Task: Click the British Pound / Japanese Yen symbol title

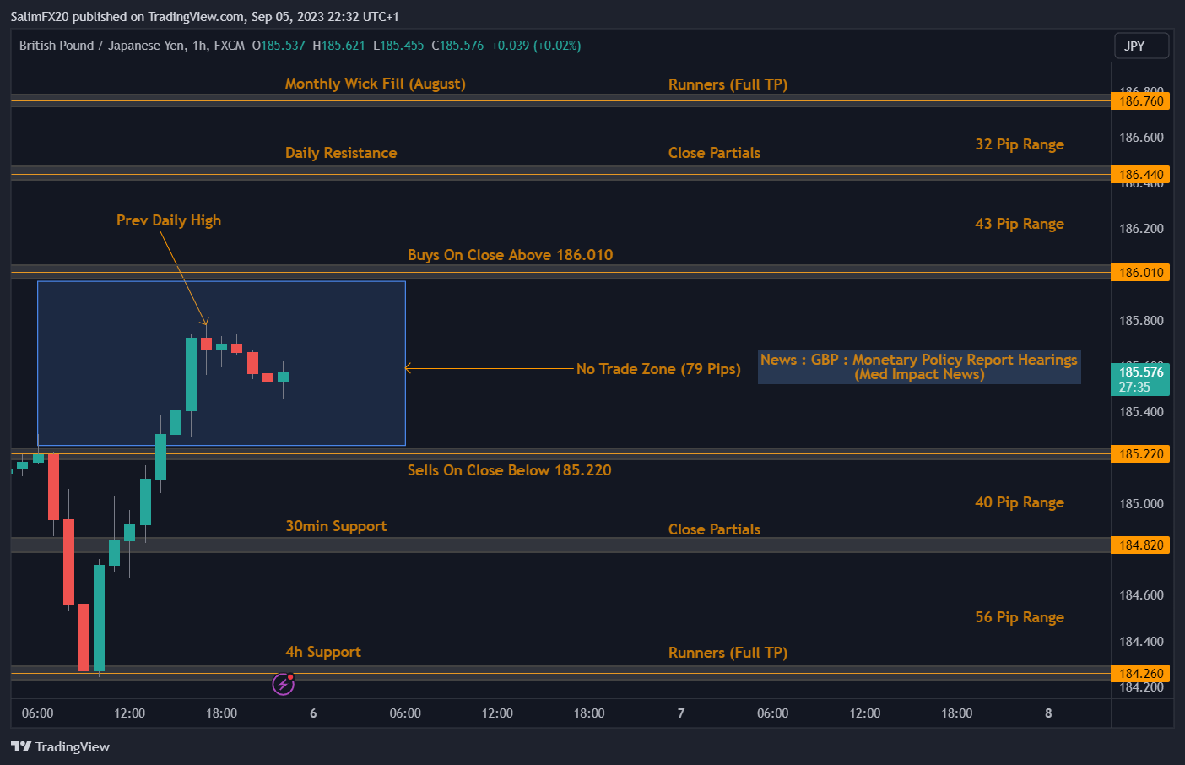Action: tap(102, 46)
